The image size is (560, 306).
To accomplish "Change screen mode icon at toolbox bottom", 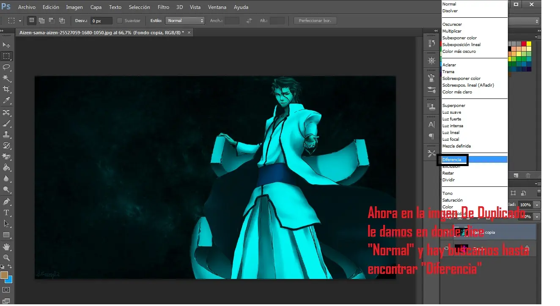I will click(x=6, y=301).
